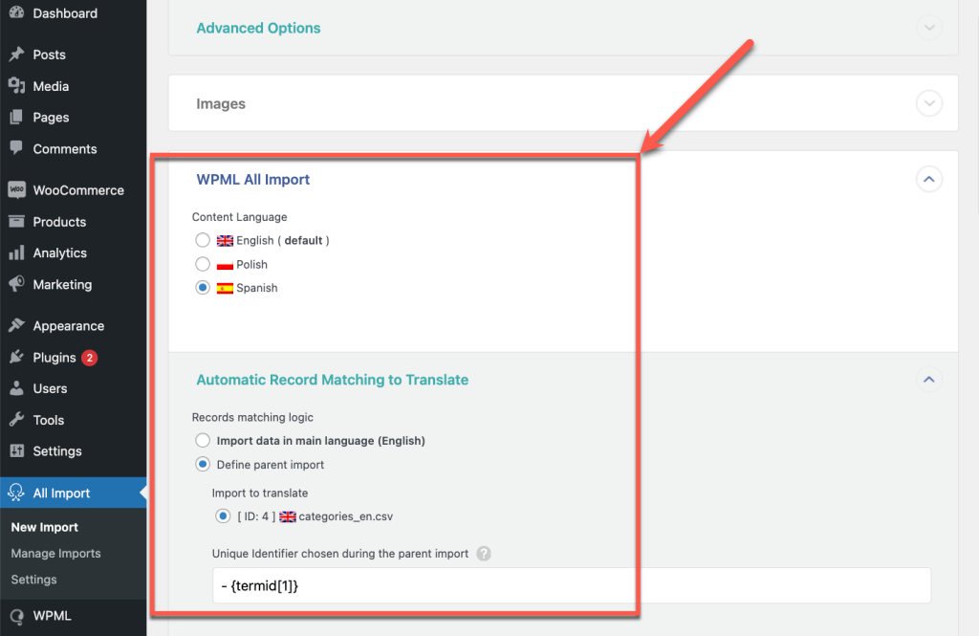Open Appearance menu item
The width and height of the screenshot is (979, 636).
pyautogui.click(x=73, y=325)
